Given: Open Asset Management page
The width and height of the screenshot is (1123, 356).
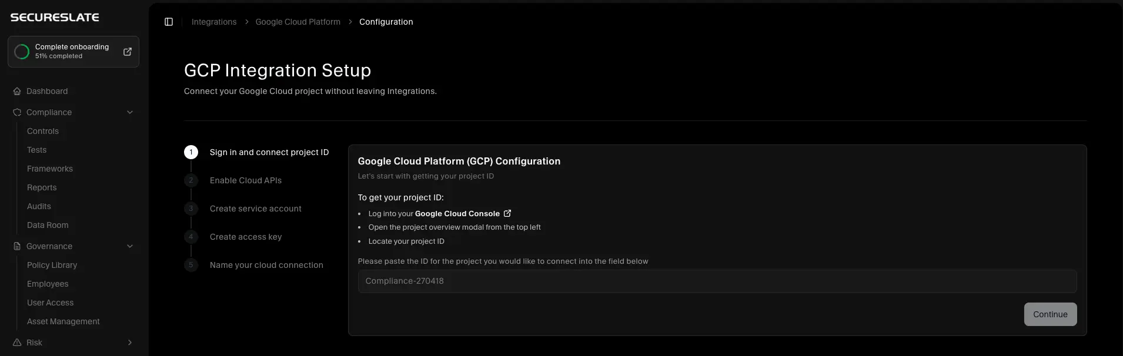Looking at the screenshot, I should (x=63, y=321).
